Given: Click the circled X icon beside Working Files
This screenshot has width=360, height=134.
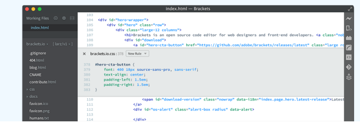Looking at the screenshot, I should click(x=56, y=18).
